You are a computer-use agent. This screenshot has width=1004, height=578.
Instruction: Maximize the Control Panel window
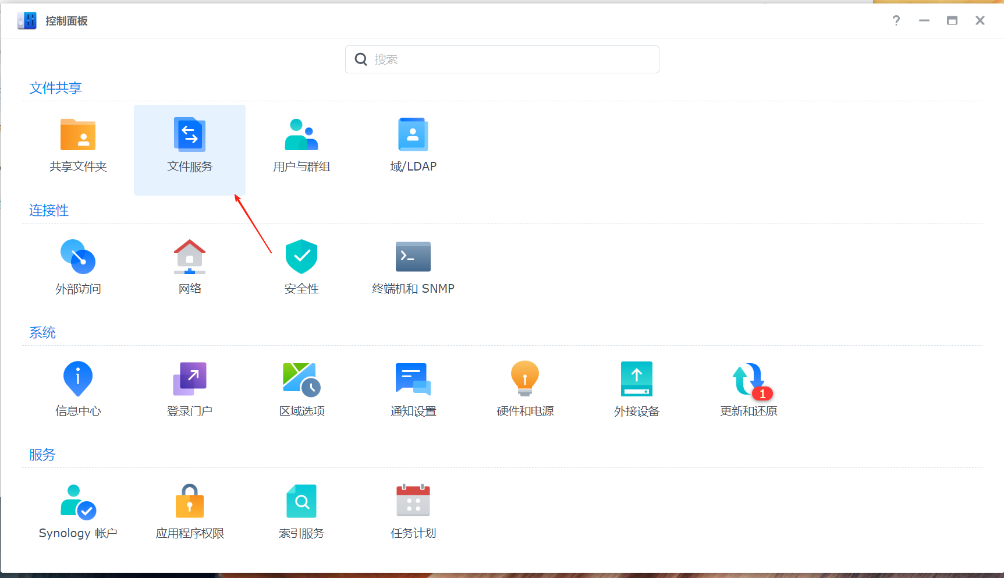pyautogui.click(x=952, y=20)
